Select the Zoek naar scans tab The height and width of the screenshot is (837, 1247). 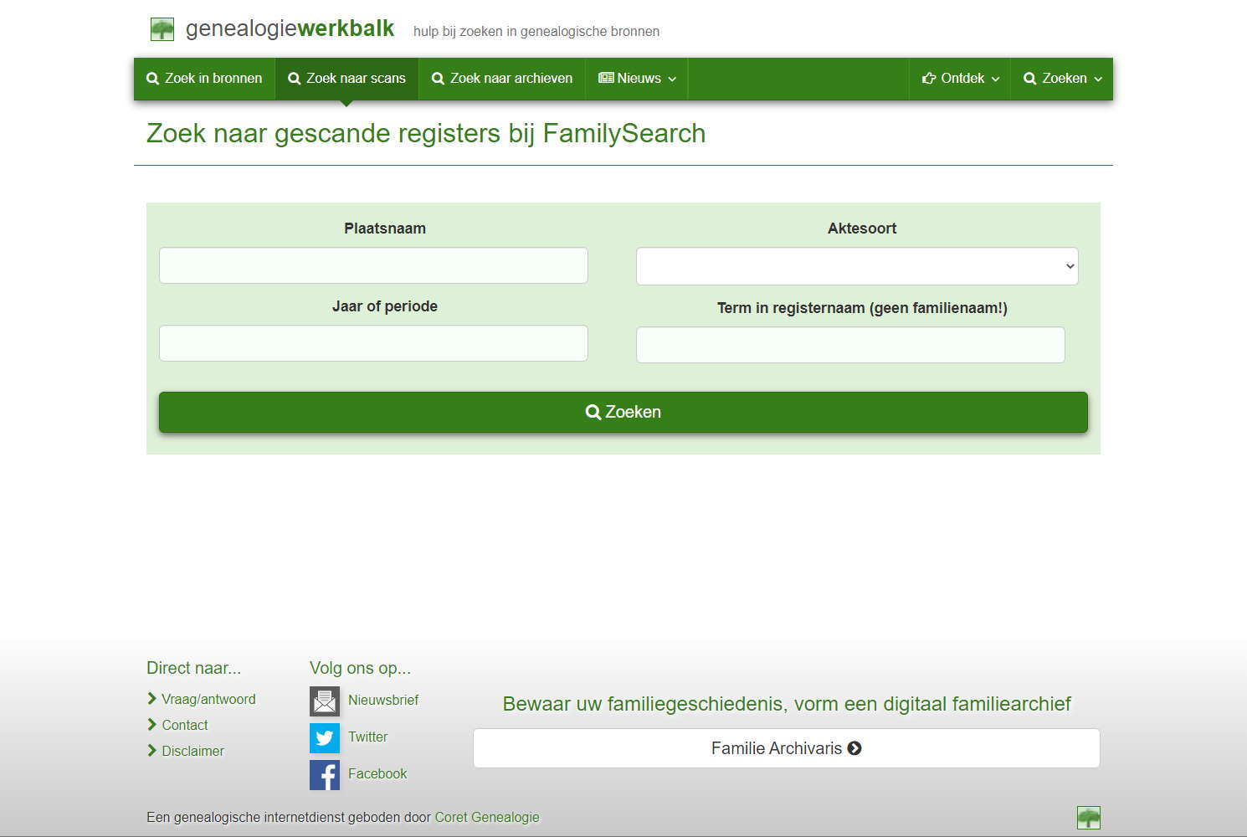click(346, 79)
